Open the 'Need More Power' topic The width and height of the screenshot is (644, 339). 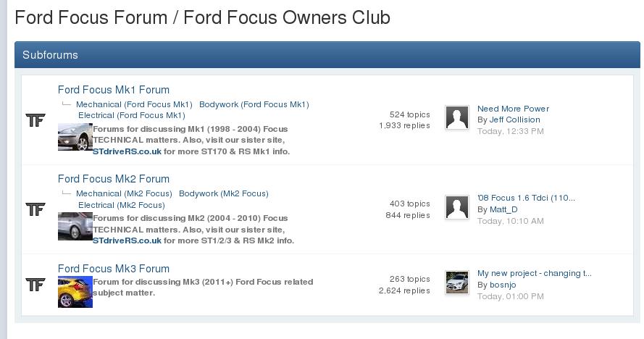pos(513,109)
